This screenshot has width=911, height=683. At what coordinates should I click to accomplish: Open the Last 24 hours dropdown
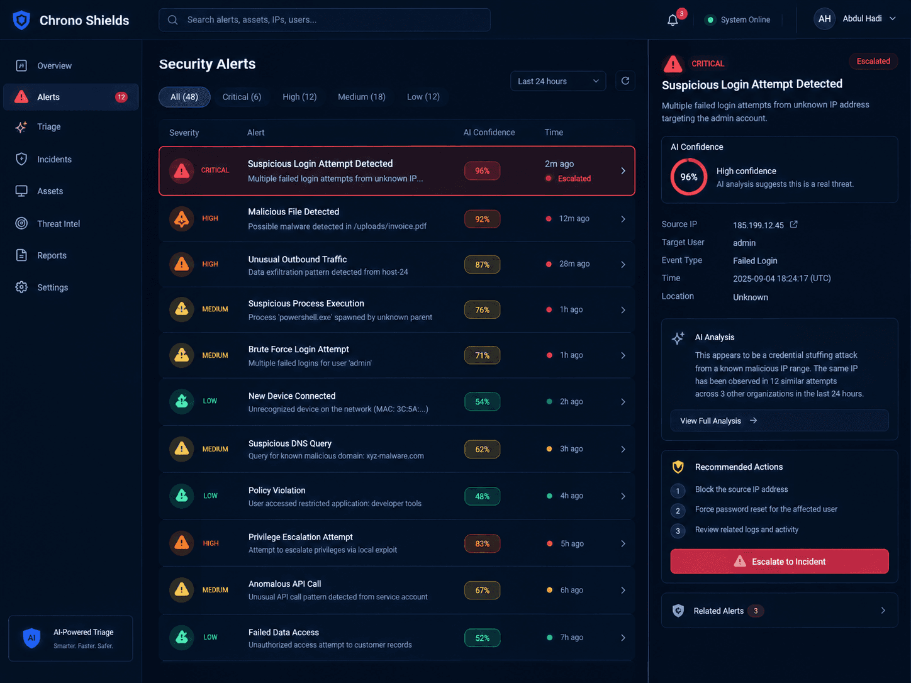pos(558,81)
